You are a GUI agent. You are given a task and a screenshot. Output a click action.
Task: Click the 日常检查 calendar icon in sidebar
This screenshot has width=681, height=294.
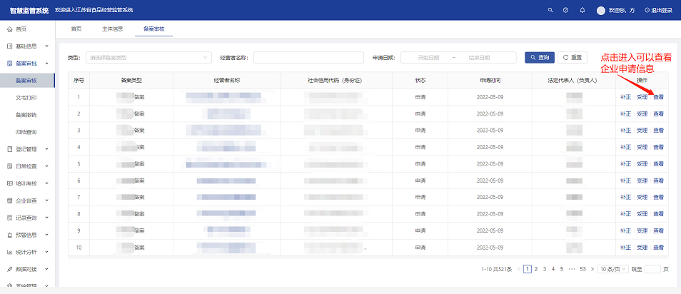pos(9,166)
